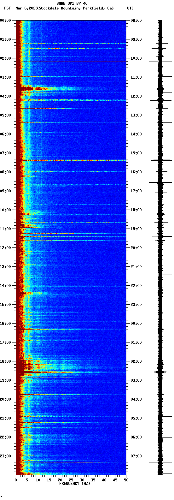
Task: Click the 15 Hz frequency axis tick label
Action: pyautogui.click(x=49, y=480)
